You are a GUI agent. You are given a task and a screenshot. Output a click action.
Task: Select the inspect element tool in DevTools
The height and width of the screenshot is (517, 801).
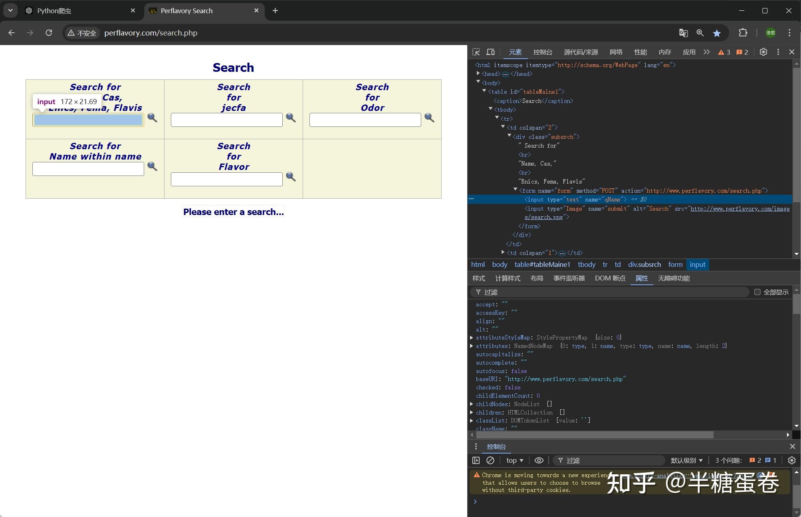(x=476, y=52)
